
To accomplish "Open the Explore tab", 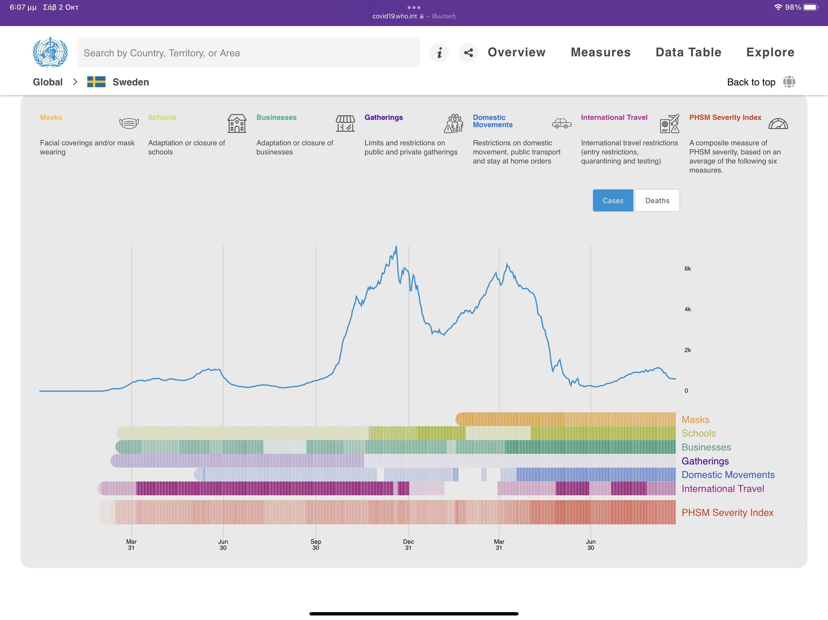I will (770, 52).
